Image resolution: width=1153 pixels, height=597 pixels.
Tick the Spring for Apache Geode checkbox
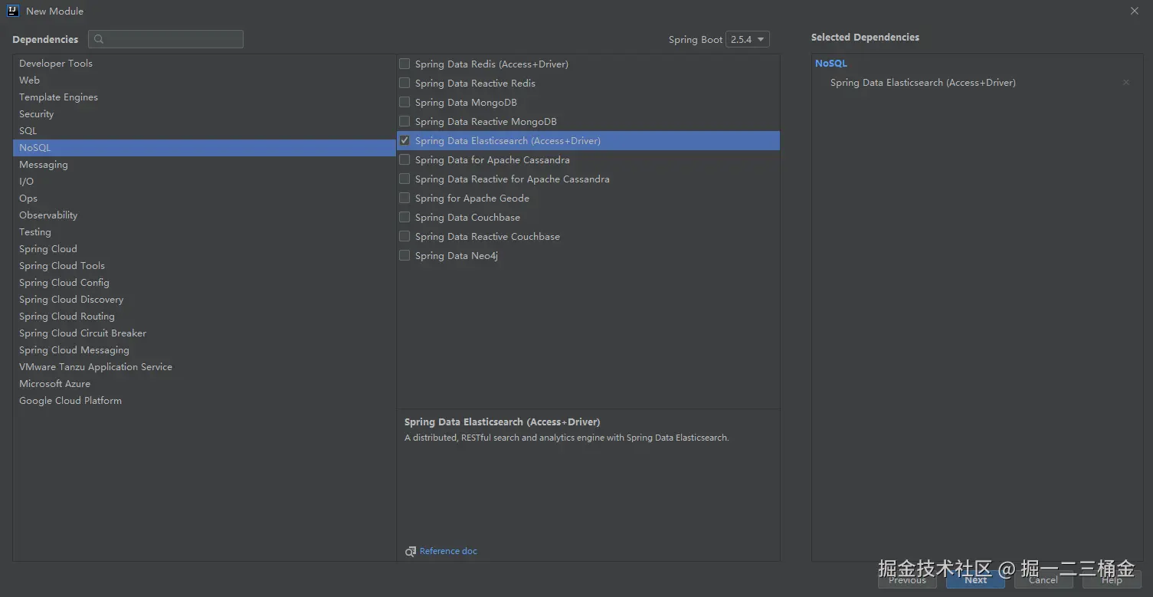[x=405, y=198]
